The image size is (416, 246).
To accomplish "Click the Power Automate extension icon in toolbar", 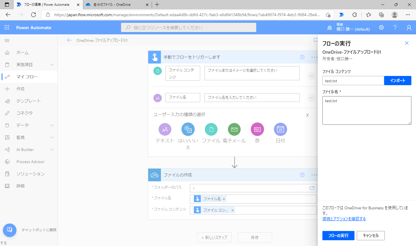I will point(341,15).
